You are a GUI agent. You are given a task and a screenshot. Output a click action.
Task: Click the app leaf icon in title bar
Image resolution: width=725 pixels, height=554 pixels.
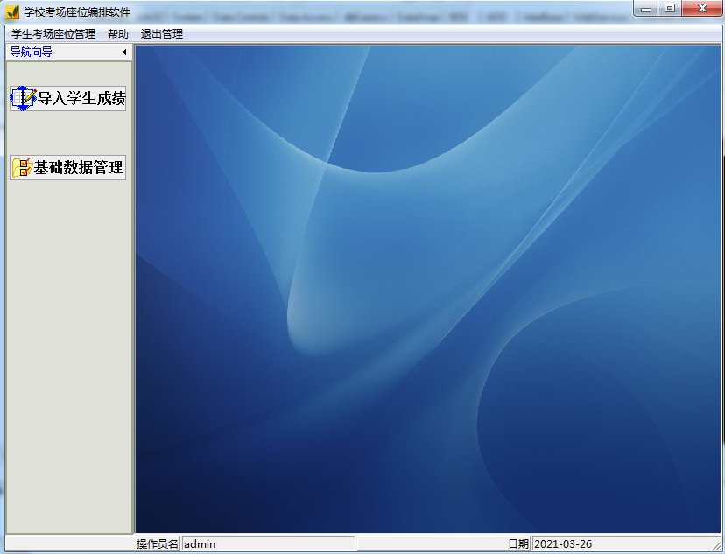11,11
